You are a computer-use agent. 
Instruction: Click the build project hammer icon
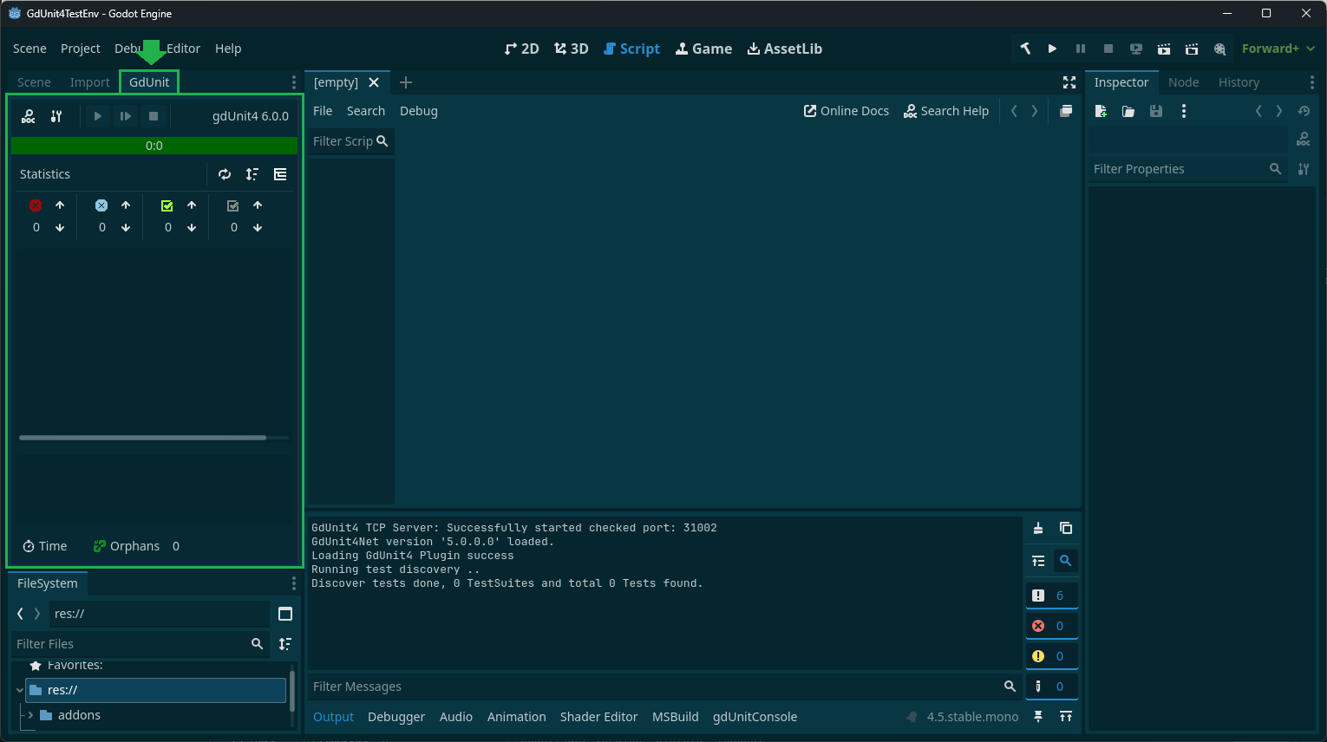pyautogui.click(x=1025, y=49)
